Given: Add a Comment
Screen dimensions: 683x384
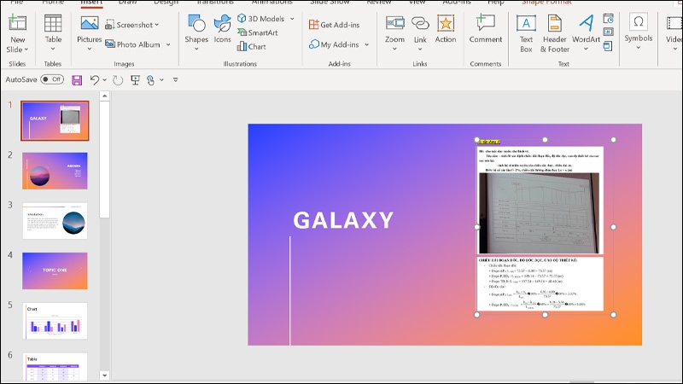Looking at the screenshot, I should [x=485, y=29].
